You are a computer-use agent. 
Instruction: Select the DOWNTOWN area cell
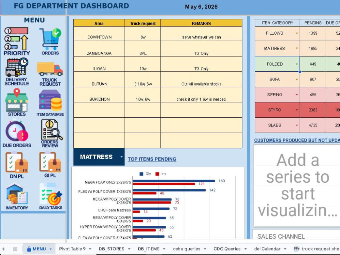pos(99,33)
